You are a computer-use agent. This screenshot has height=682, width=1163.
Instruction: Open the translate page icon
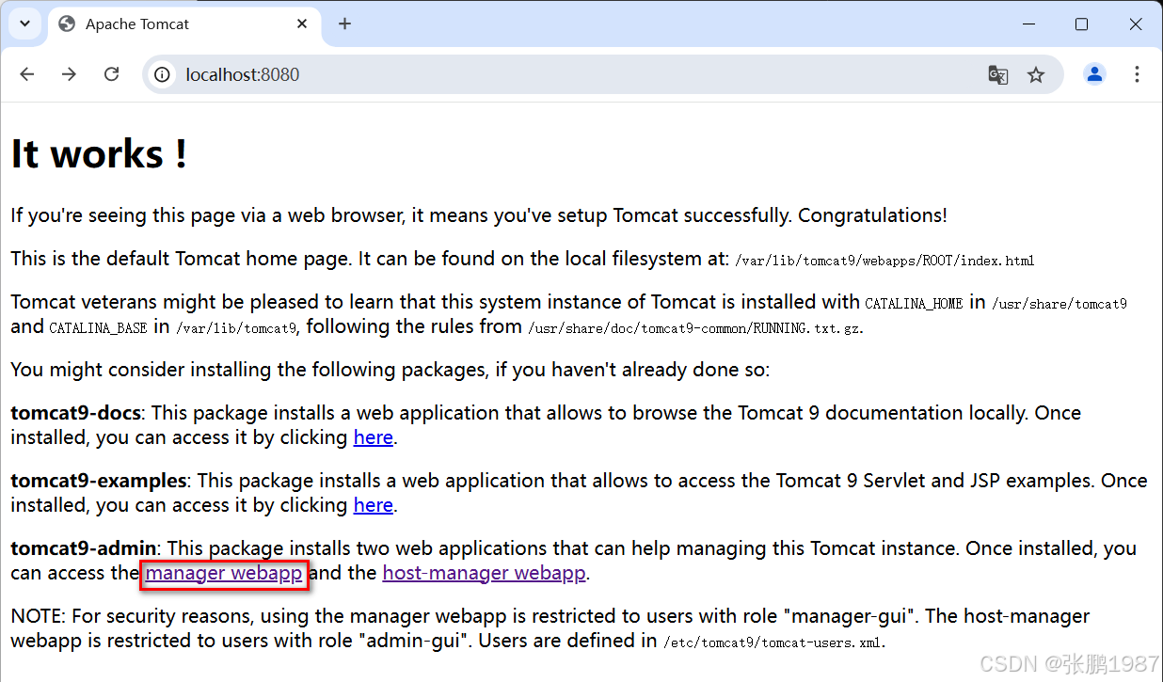point(998,75)
